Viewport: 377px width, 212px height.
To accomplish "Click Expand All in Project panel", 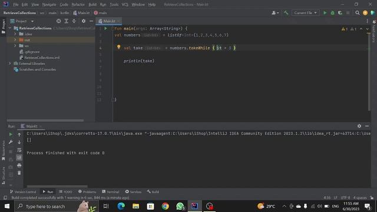I will pos(66,21).
